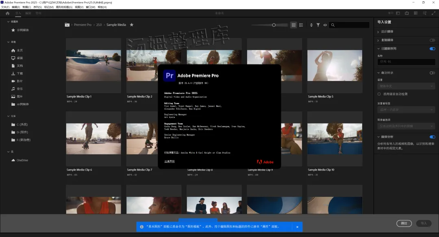Collapse the 收藏夹 favorites group
Image resolution: width=439 pixels, height=237 pixels.
click(9, 21)
